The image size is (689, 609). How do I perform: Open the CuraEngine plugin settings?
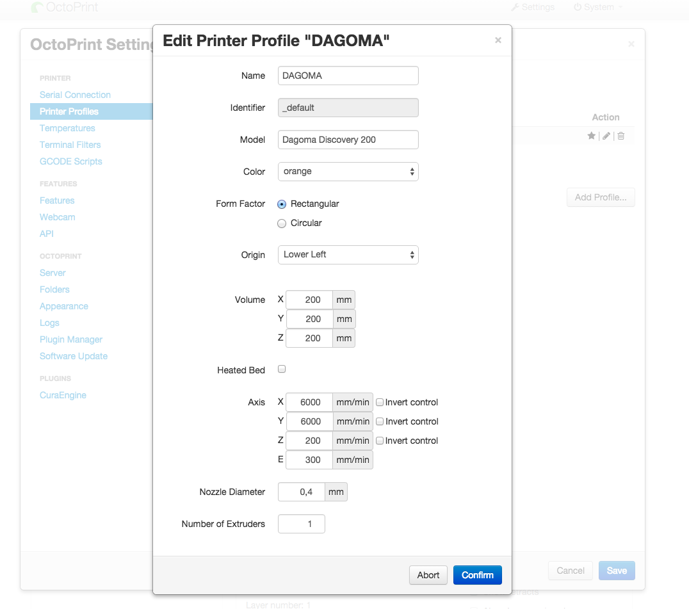point(63,396)
